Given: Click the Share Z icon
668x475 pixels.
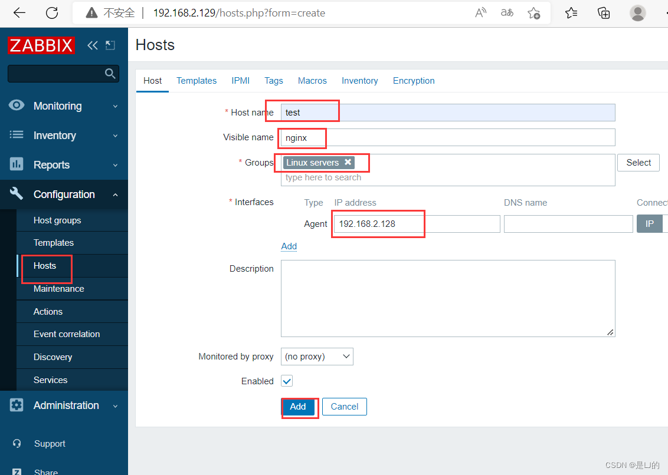Looking at the screenshot, I should pyautogui.click(x=17, y=471).
